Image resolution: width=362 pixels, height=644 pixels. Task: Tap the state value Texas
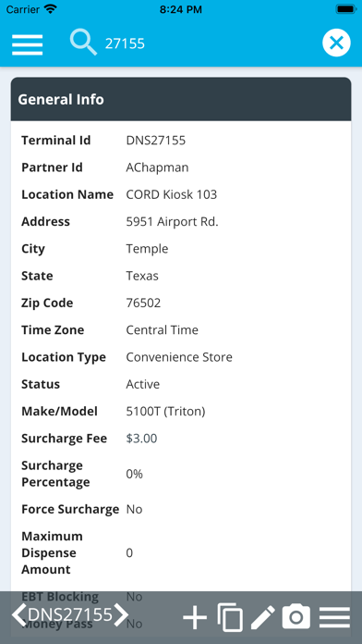coord(142,276)
